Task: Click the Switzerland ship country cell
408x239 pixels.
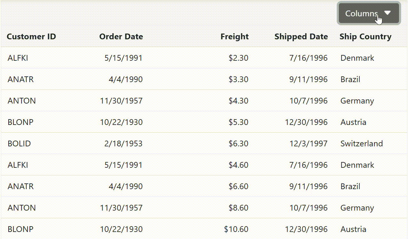Action: point(362,143)
